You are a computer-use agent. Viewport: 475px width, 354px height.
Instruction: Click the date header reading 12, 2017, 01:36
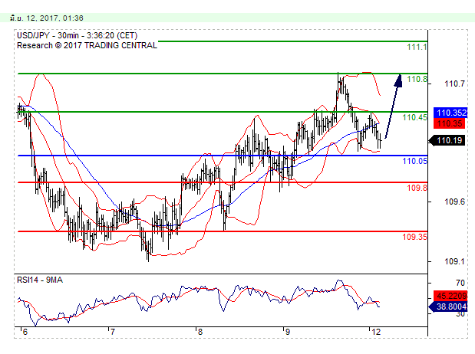coord(46,18)
